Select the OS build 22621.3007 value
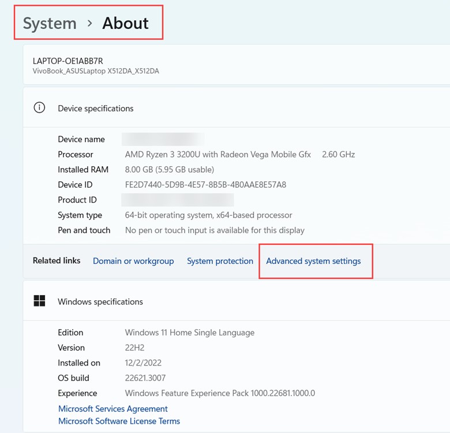This screenshot has width=450, height=433. [x=145, y=378]
